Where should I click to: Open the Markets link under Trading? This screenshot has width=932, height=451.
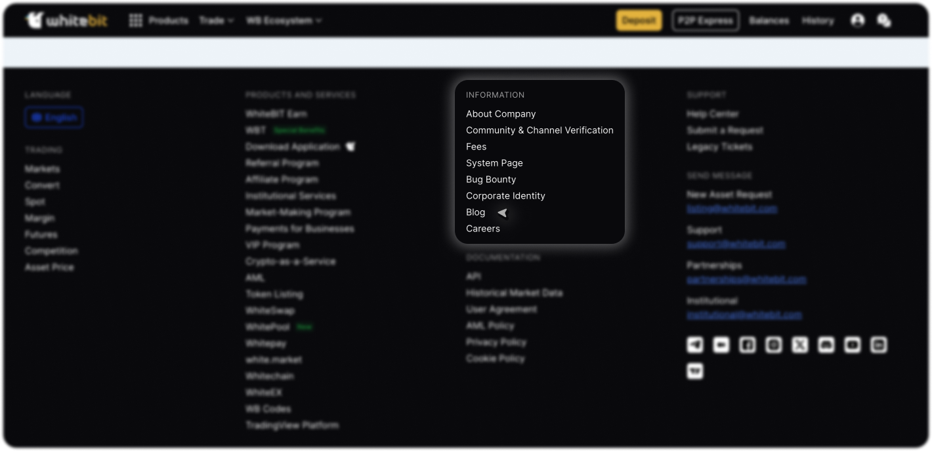(x=43, y=169)
